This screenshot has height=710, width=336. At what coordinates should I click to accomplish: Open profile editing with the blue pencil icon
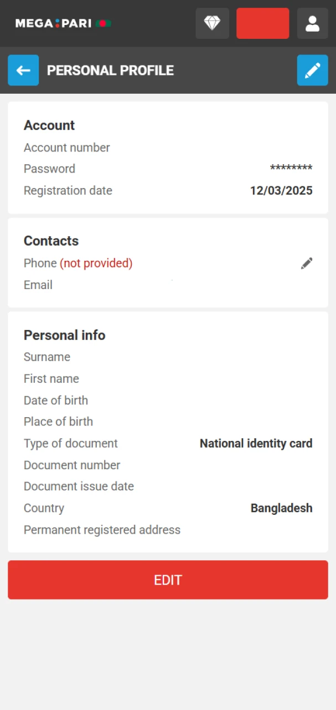pyautogui.click(x=312, y=70)
